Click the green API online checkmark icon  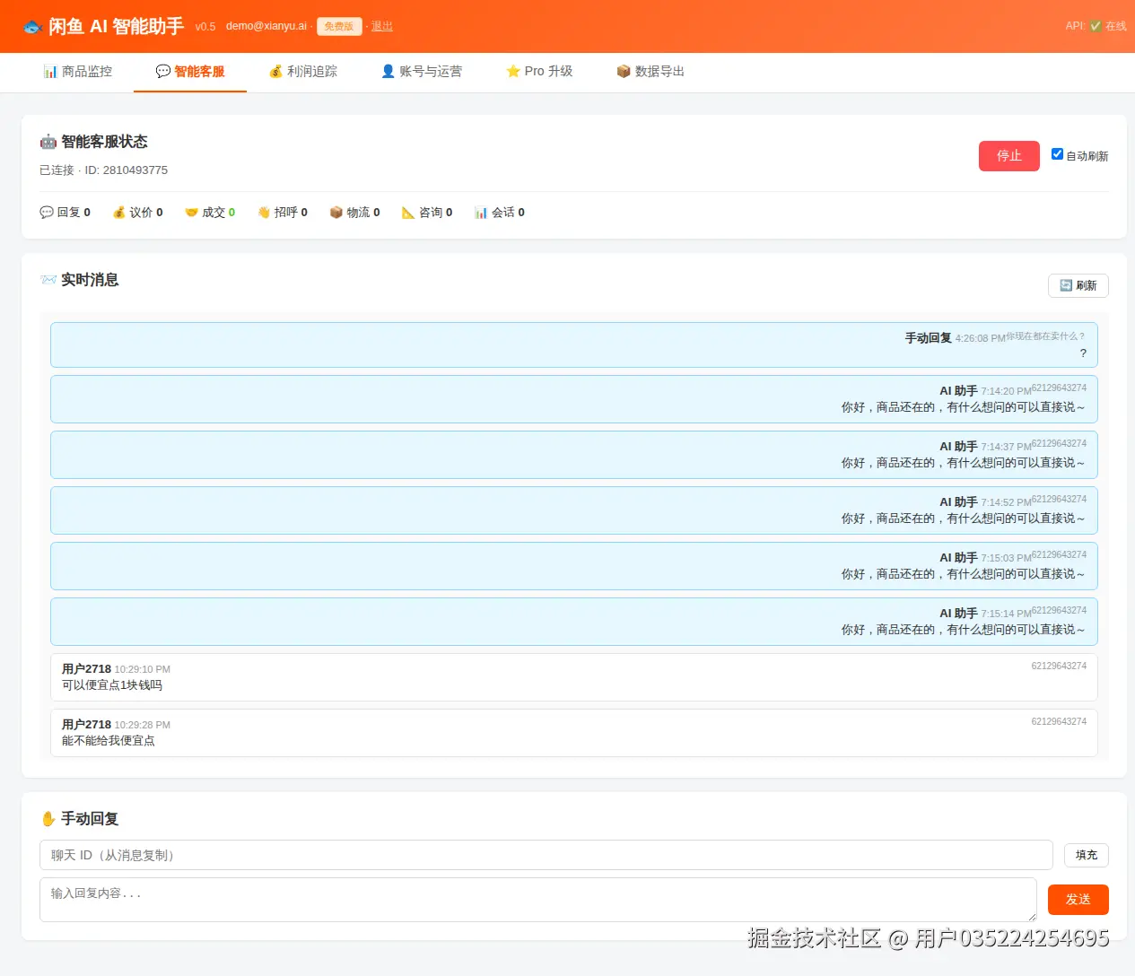tap(1096, 26)
